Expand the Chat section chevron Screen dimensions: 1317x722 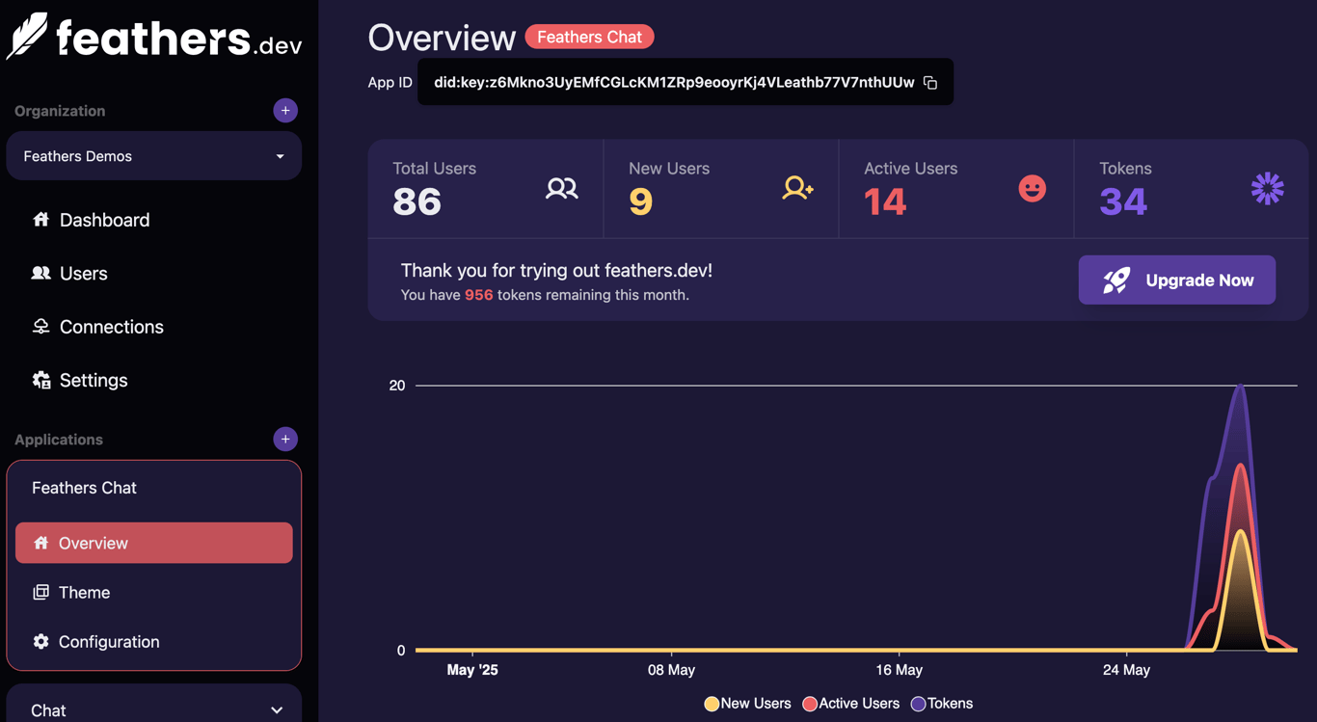click(x=277, y=710)
